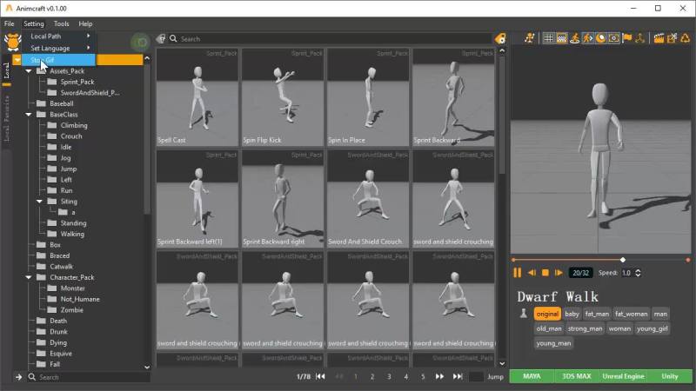Toggle the camera focus frame icon
696x391 pixels.
614,38
